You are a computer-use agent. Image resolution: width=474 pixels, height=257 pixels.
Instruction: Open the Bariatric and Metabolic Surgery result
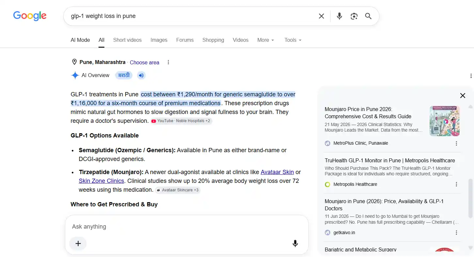click(360, 250)
